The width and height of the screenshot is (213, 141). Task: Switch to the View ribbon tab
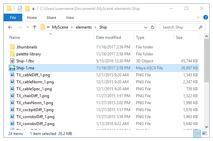(70, 18)
